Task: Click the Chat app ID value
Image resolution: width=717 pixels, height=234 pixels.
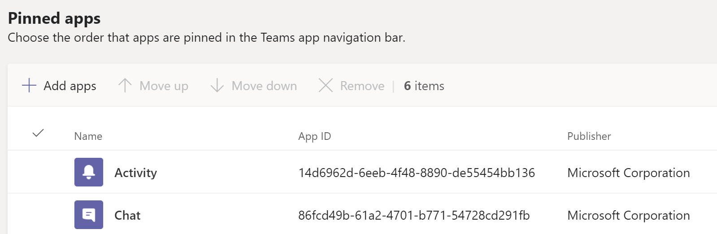Action: pos(414,216)
